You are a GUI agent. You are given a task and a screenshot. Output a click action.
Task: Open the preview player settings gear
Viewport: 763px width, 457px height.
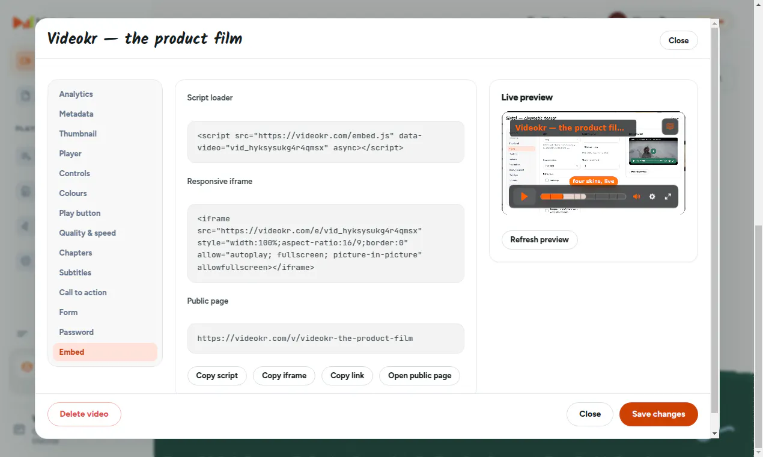click(x=652, y=197)
